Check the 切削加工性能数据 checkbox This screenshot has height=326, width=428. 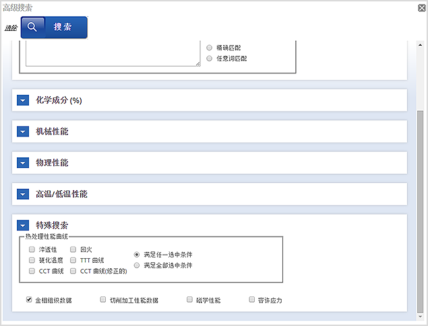[103, 300]
